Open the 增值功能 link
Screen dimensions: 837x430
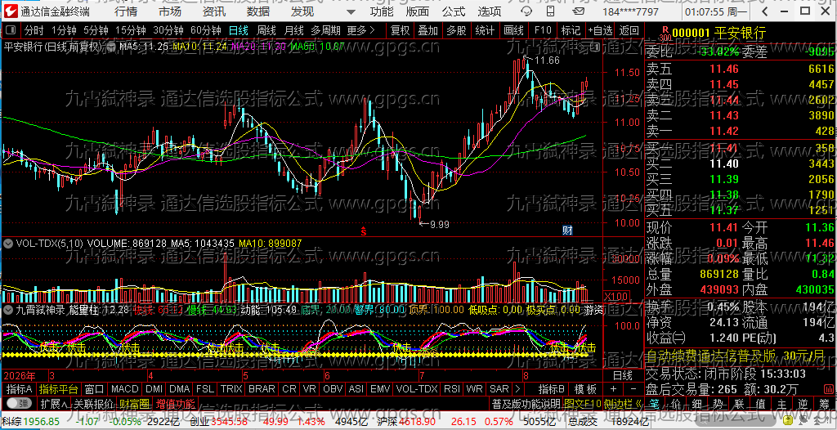coord(176,403)
